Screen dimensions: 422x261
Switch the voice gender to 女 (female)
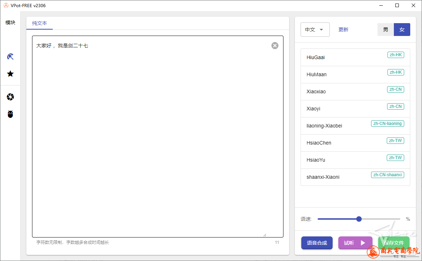pyautogui.click(x=402, y=30)
